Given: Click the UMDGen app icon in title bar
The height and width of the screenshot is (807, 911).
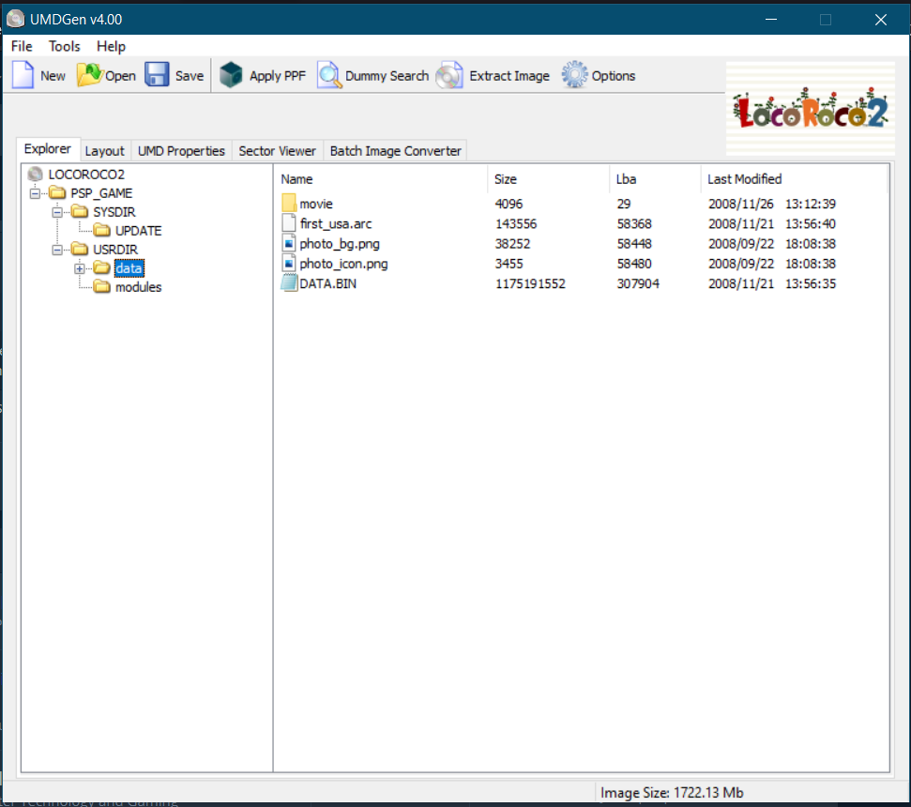Looking at the screenshot, I should pos(16,19).
